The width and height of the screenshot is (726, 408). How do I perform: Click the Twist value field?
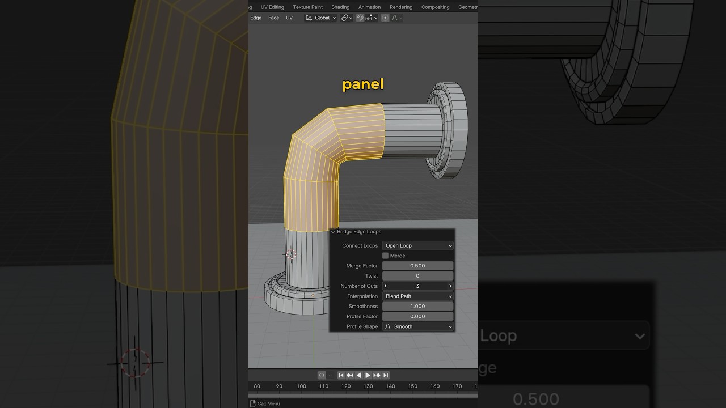(x=418, y=276)
